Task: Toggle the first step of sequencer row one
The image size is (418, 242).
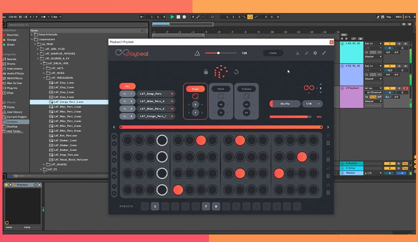Action: (x=127, y=140)
